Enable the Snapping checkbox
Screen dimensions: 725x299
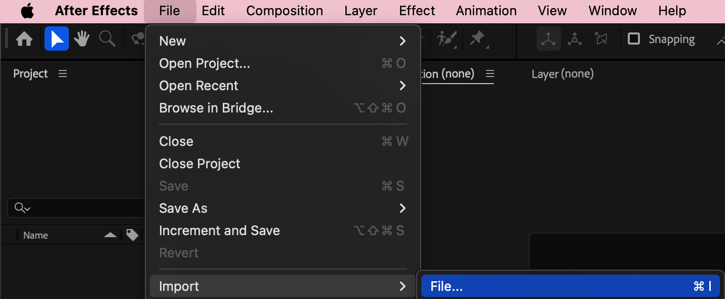point(634,39)
